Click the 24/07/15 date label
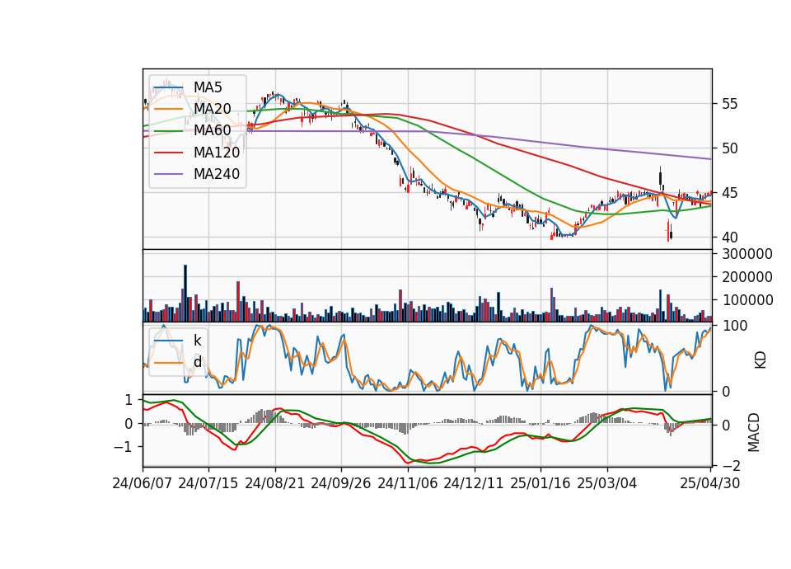The width and height of the screenshot is (791, 569). point(208,483)
